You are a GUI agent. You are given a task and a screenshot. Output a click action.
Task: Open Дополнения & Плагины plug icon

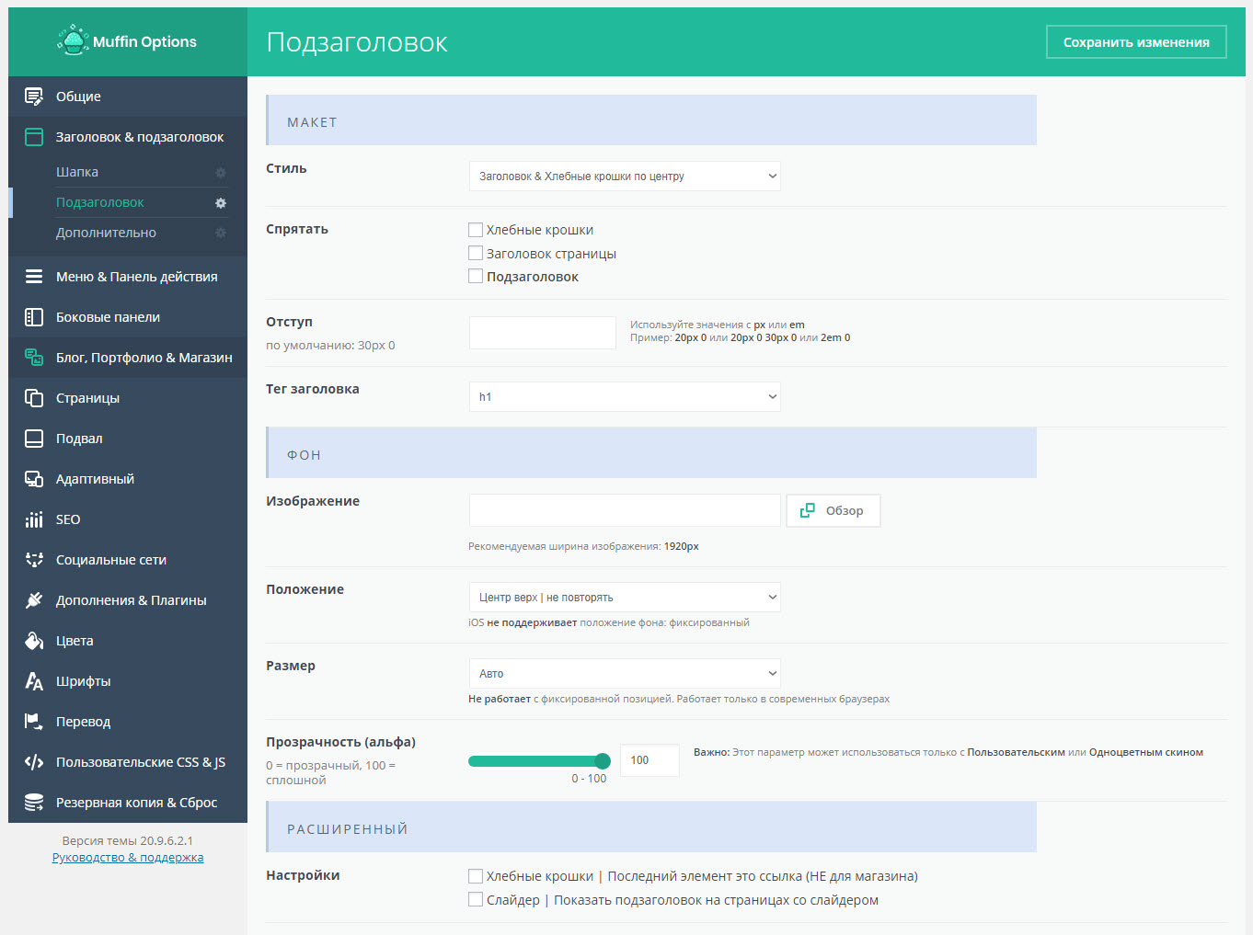click(x=34, y=600)
